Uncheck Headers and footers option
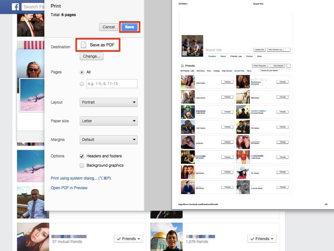 [x=82, y=156]
